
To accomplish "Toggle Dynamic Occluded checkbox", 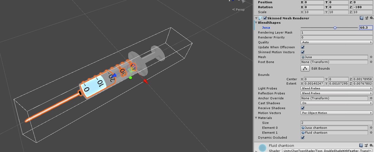I will [303, 137].
